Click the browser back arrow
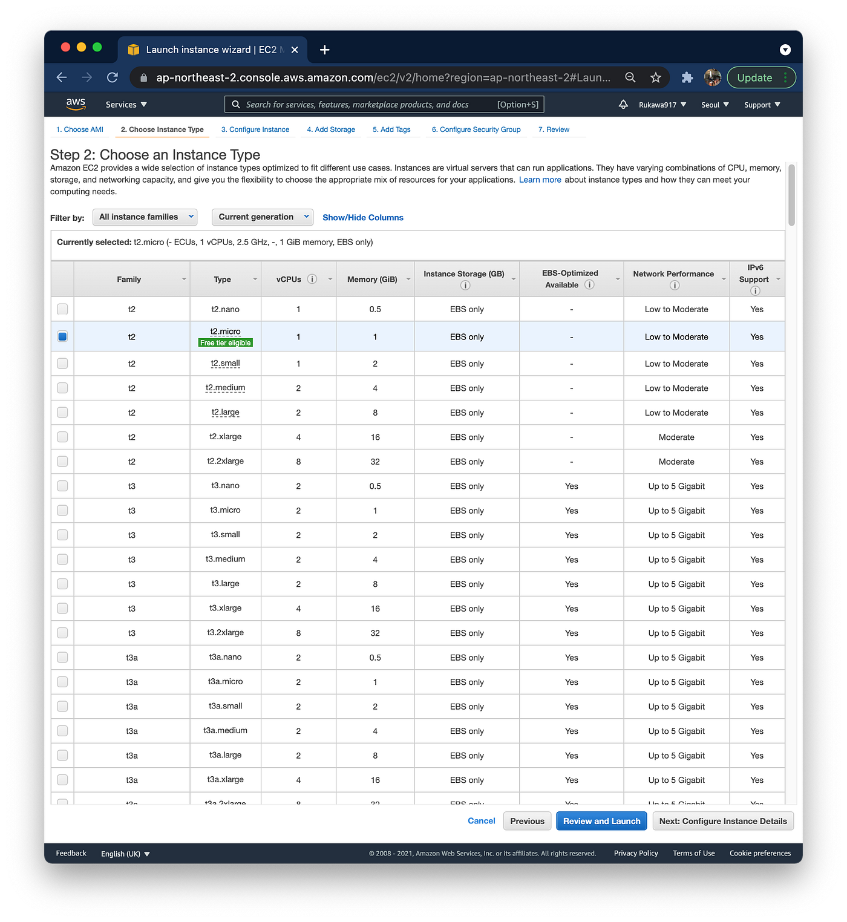 (x=62, y=77)
